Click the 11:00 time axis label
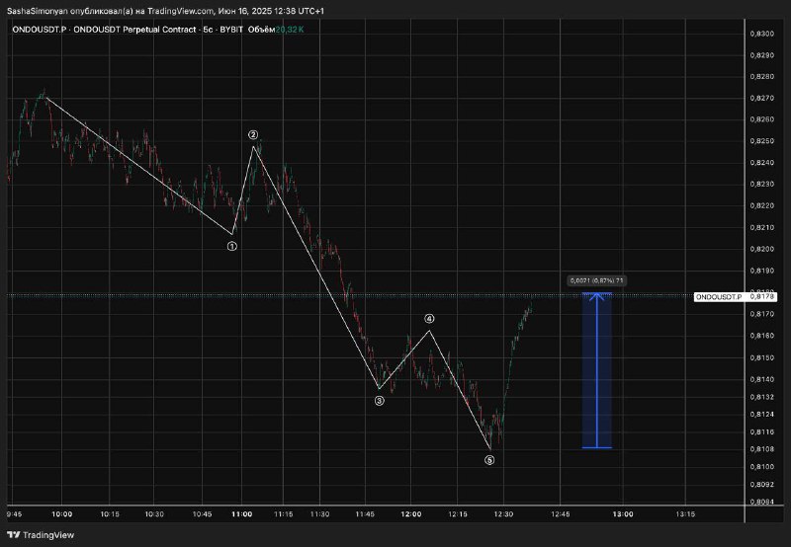 pos(241,514)
